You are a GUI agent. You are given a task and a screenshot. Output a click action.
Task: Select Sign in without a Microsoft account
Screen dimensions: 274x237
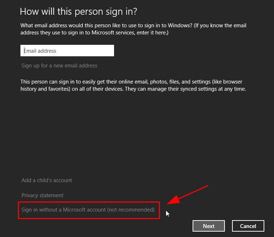tap(88, 210)
